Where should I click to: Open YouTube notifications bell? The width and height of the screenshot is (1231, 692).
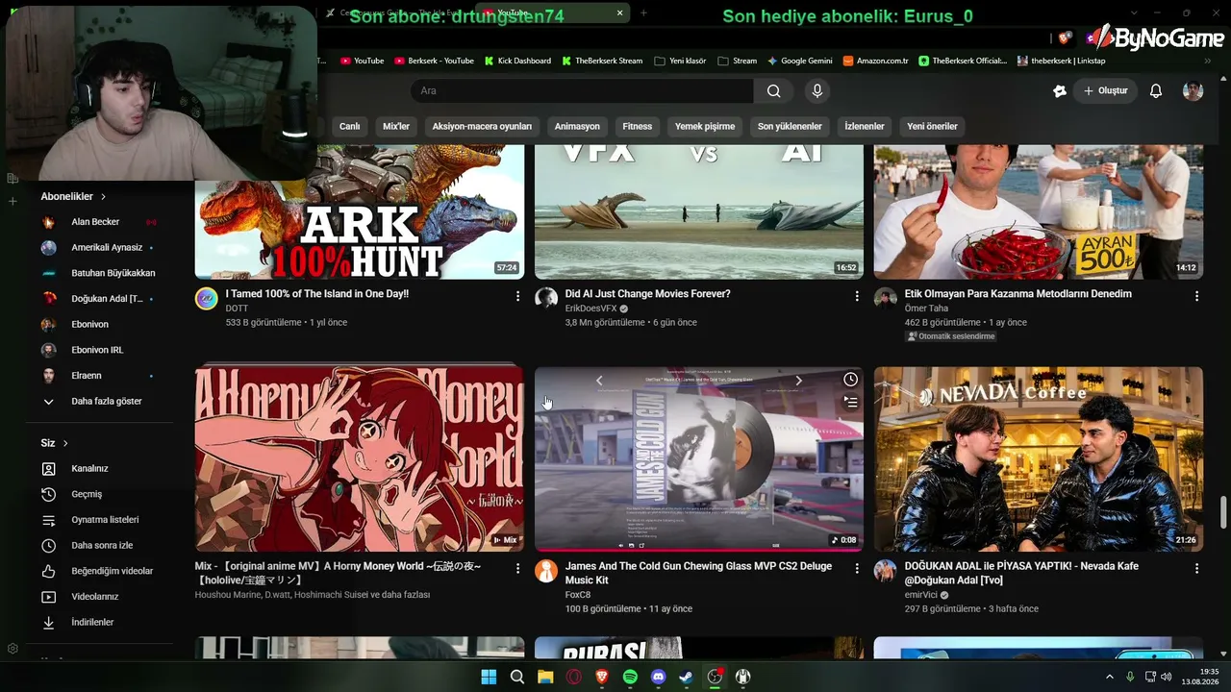pyautogui.click(x=1156, y=90)
